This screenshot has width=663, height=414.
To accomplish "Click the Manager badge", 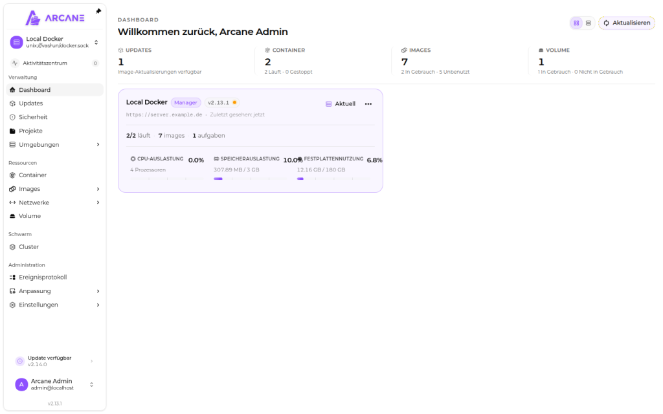I will [x=186, y=103].
